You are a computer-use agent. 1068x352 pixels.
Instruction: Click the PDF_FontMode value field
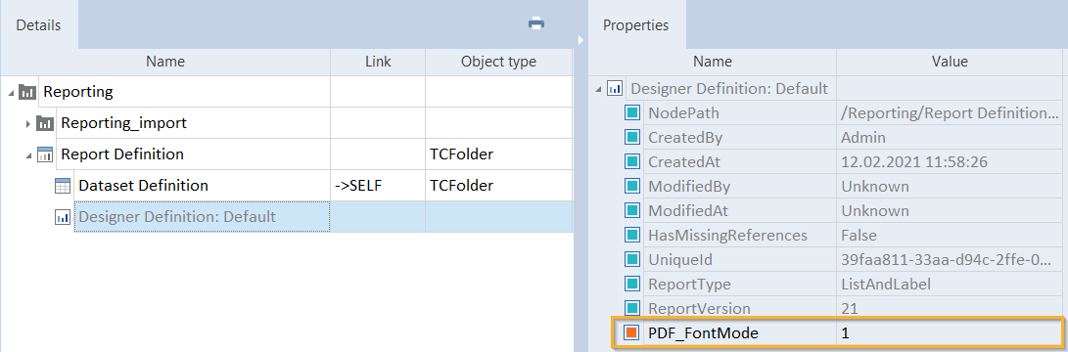coord(950,333)
